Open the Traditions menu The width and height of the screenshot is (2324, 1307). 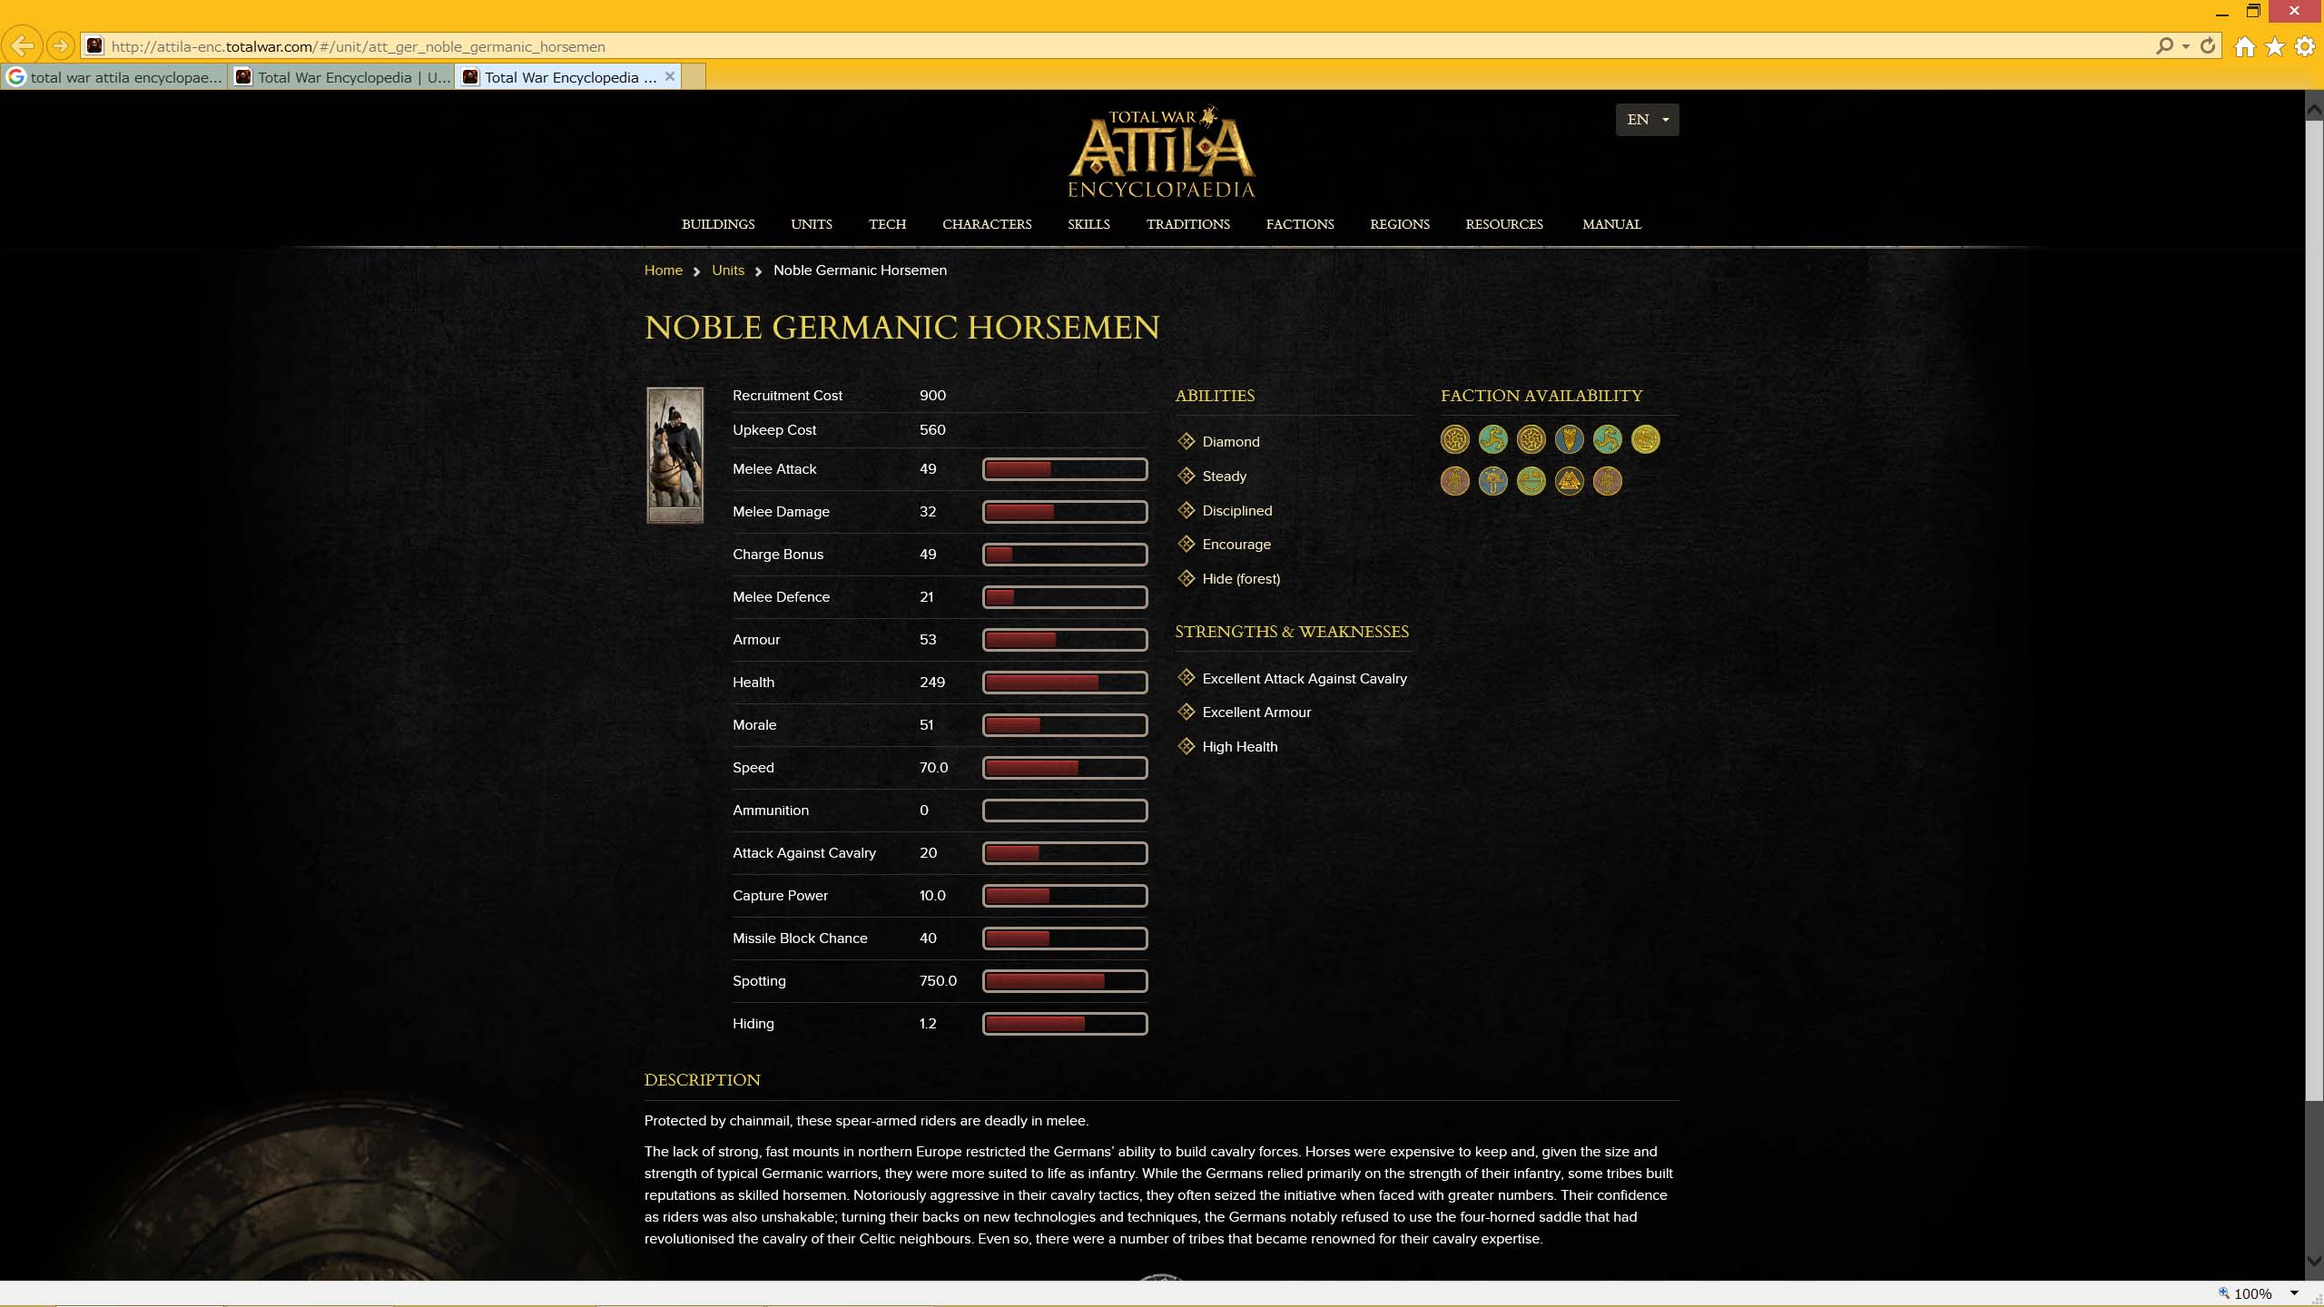tap(1187, 224)
